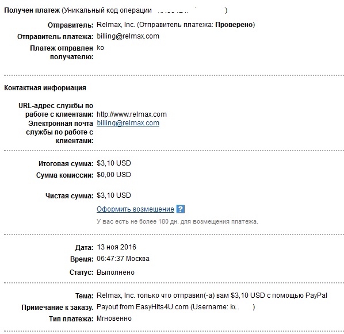Click the Чистая сумма $3,10 USD value
Screen dimensions: 344x334
114,195
